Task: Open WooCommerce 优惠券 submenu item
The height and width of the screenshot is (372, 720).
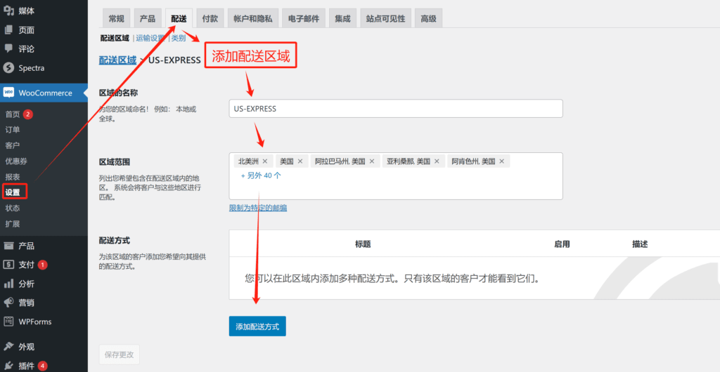Action: 17,161
